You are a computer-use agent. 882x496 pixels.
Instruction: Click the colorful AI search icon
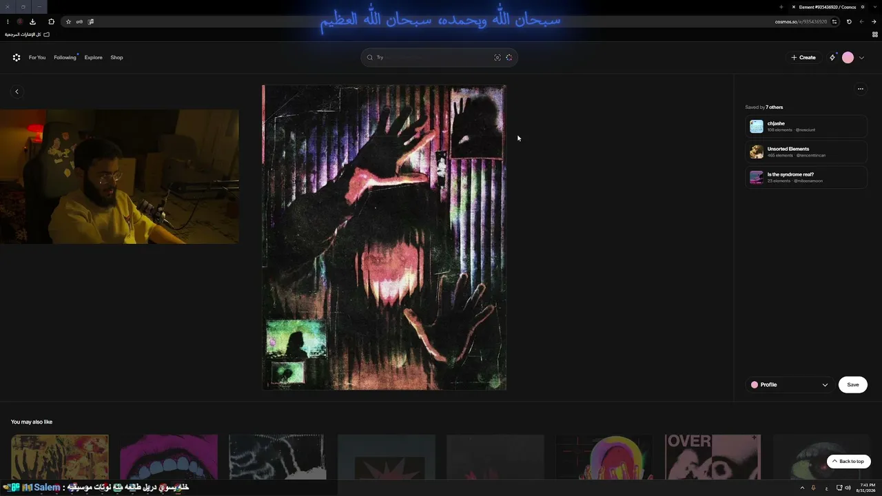click(x=509, y=58)
